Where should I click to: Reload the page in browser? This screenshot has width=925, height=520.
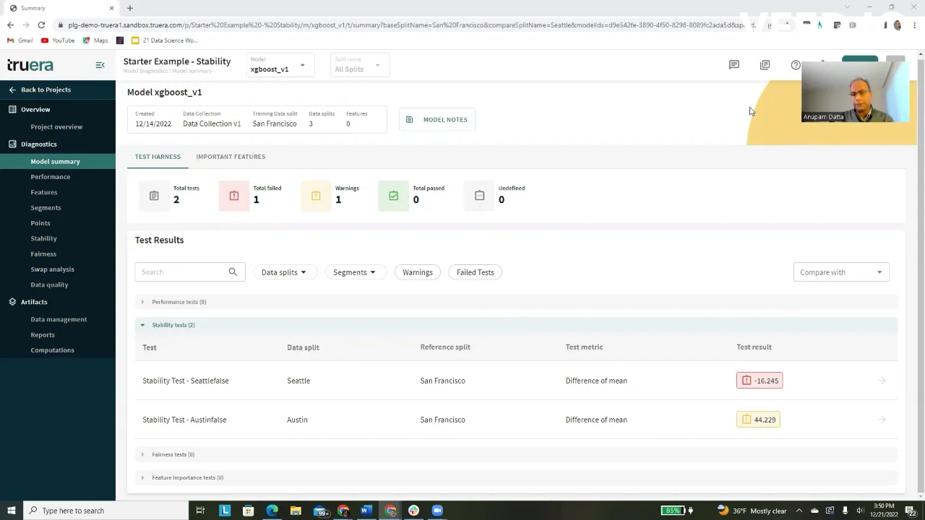(41, 25)
